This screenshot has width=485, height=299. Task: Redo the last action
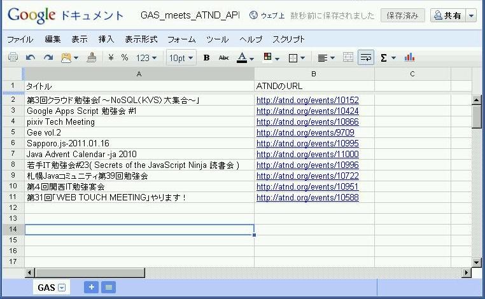pyautogui.click(x=48, y=57)
